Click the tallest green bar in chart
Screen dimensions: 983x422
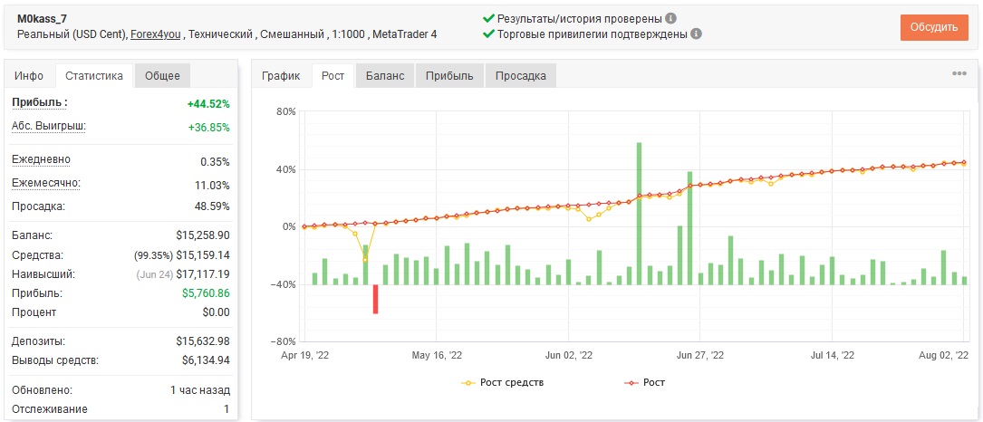639,213
